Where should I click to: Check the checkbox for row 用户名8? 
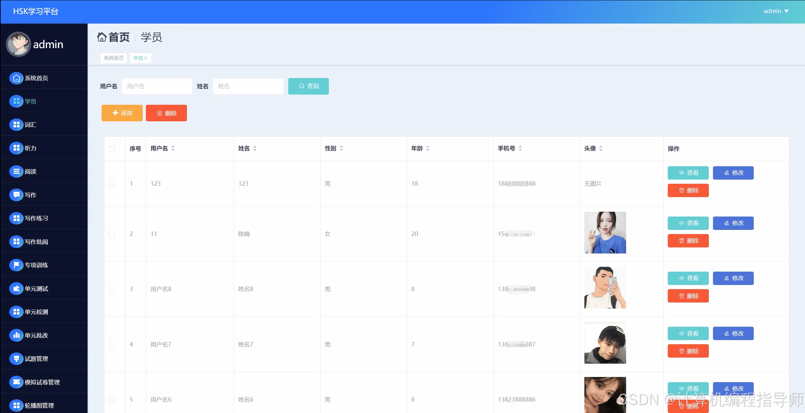click(x=112, y=289)
